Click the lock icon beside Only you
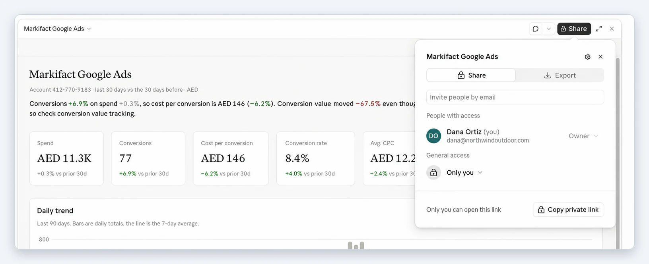Viewport: 649px width, 264px height. [433, 173]
